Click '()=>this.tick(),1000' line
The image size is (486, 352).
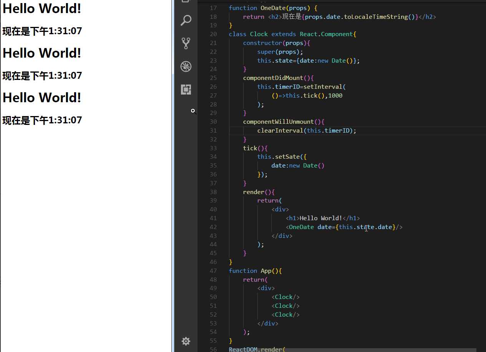[x=307, y=96]
